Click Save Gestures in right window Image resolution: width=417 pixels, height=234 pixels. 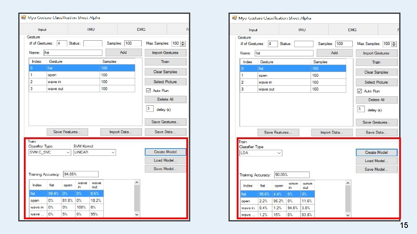point(377,123)
